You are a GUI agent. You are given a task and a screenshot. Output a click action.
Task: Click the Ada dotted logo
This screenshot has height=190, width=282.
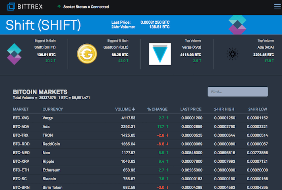232,54
